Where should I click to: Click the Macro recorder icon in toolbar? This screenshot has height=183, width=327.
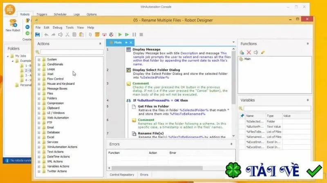coord(104,34)
